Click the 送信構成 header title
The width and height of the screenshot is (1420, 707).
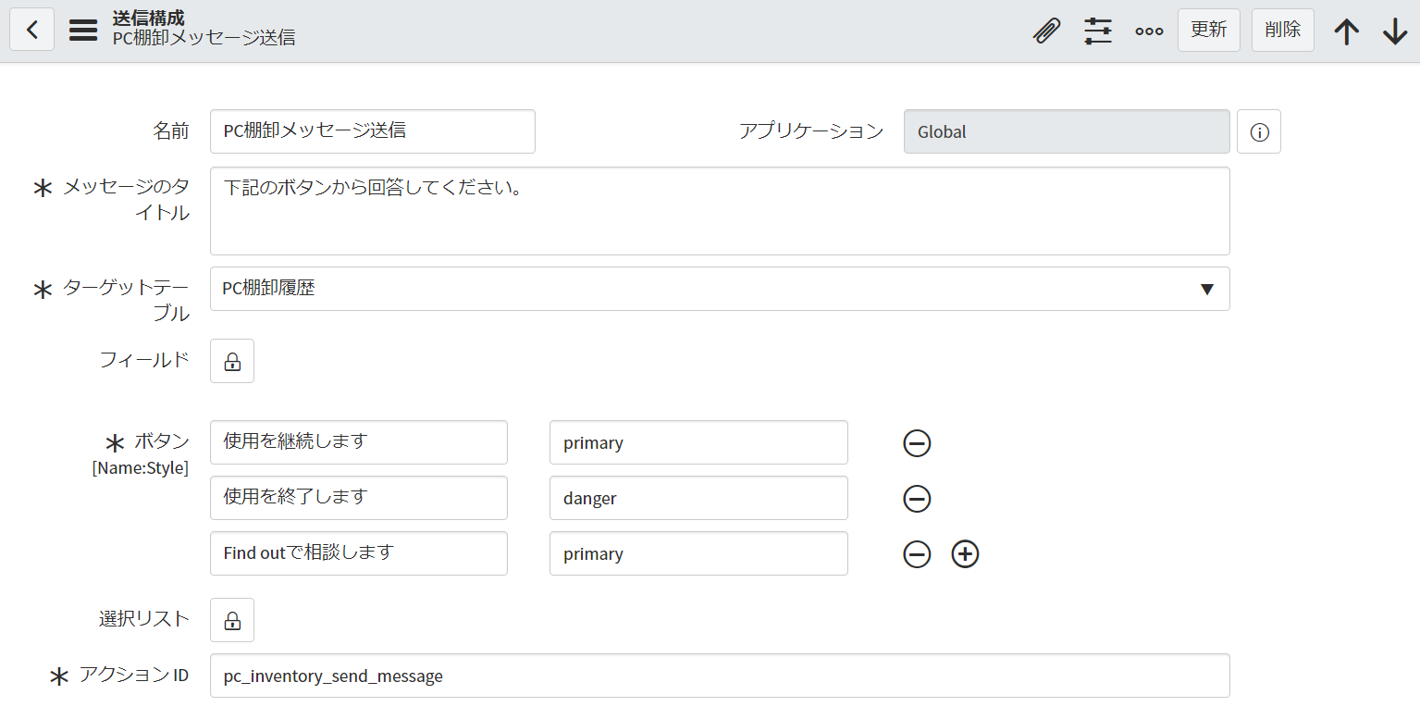pyautogui.click(x=148, y=18)
